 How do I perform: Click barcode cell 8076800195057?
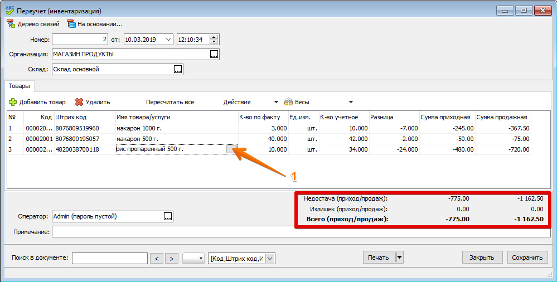pyautogui.click(x=85, y=139)
